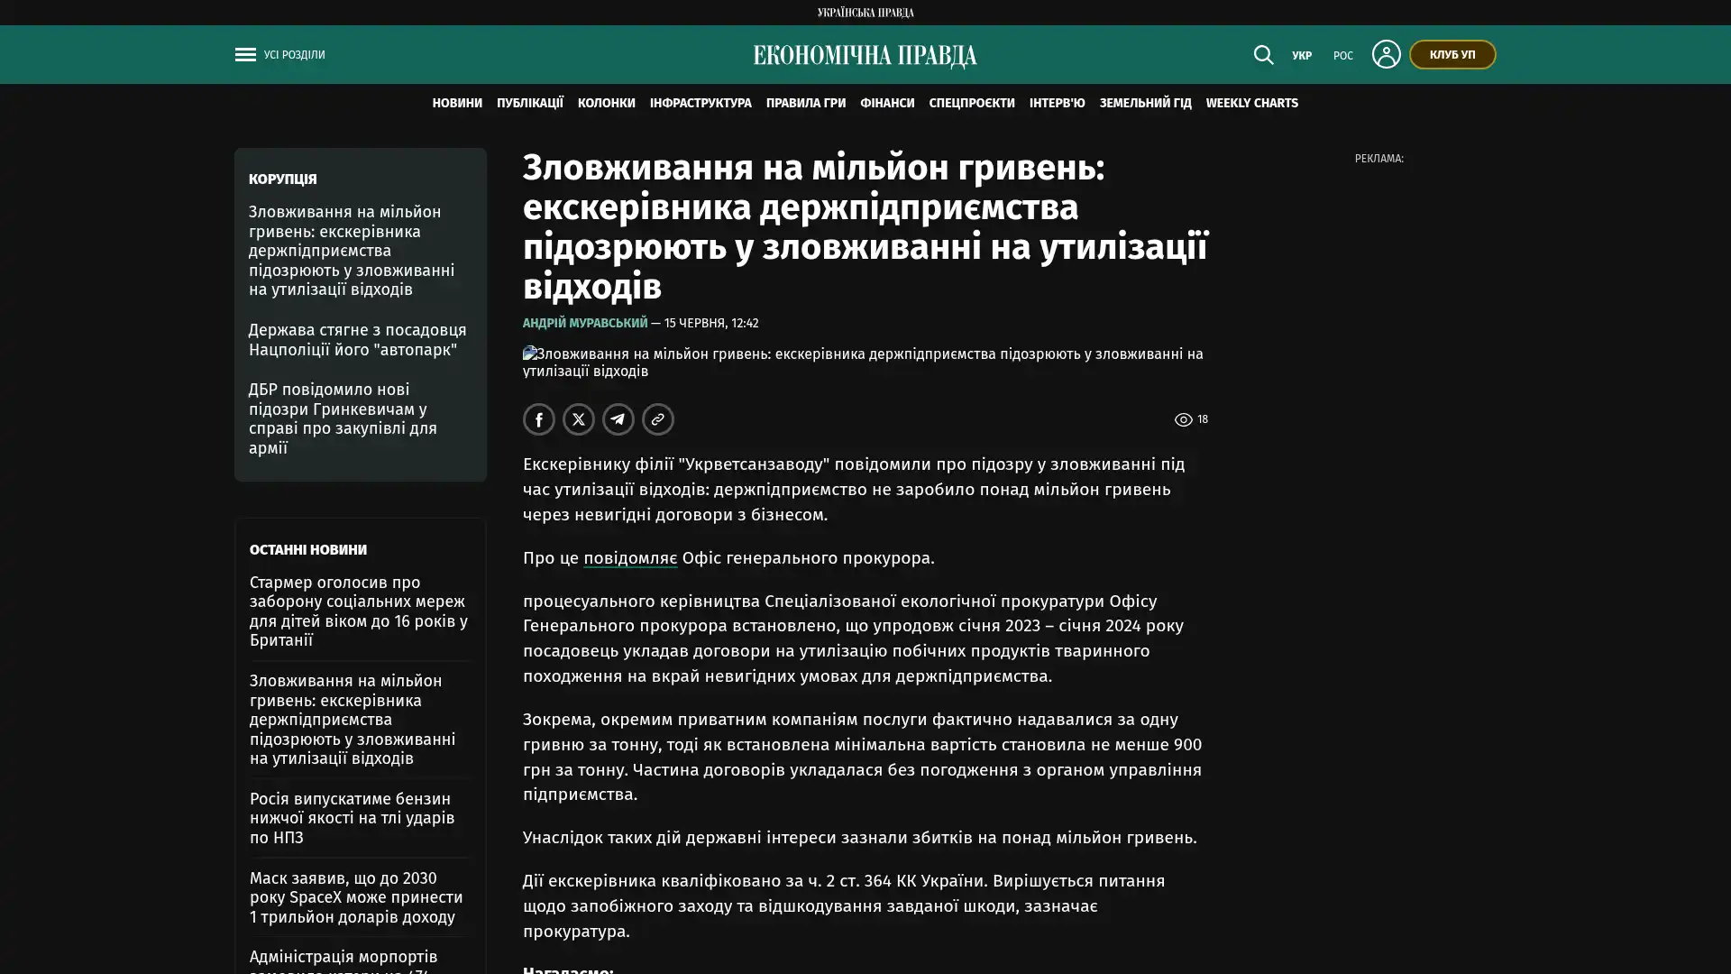
Task: Open the ІНФРАСТРУКТУРА section
Action: click(x=701, y=103)
